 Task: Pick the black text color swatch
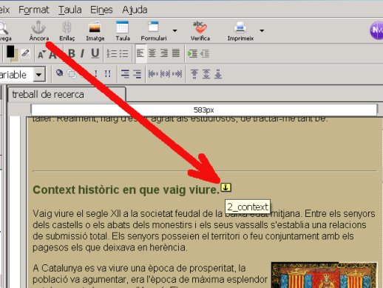[x=10, y=51]
